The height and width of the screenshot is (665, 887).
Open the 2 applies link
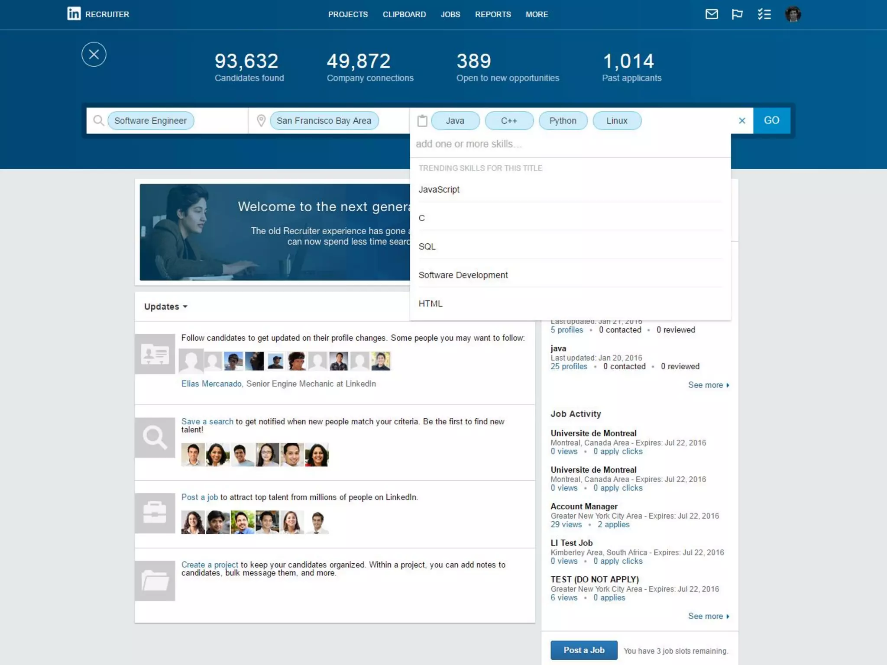(613, 524)
